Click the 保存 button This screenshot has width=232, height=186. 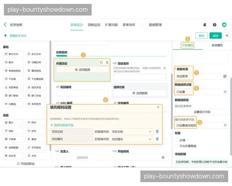[x=215, y=36]
